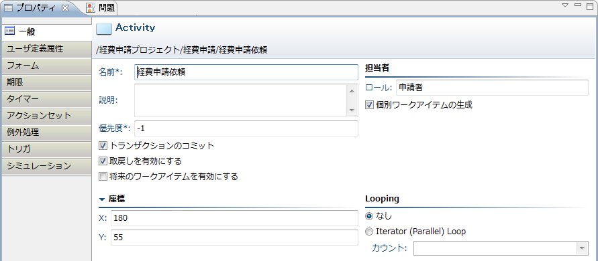Click the 説明: label
This screenshot has width=598, height=261.
click(108, 100)
